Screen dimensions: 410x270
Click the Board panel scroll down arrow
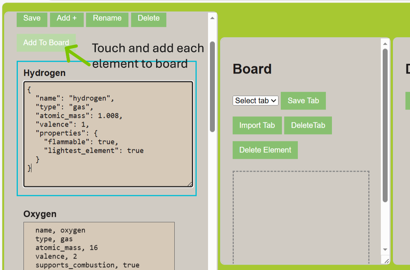385,249
